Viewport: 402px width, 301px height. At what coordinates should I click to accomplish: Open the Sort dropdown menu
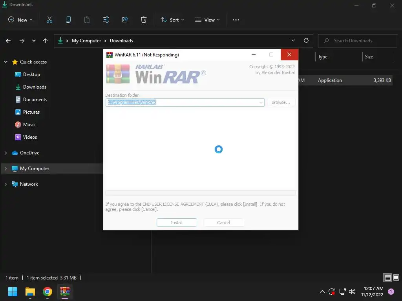172,20
